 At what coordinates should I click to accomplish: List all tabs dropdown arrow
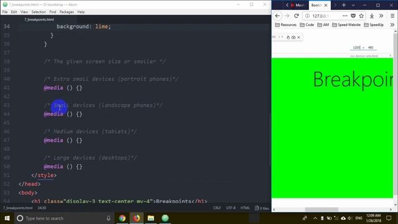coord(353,5)
